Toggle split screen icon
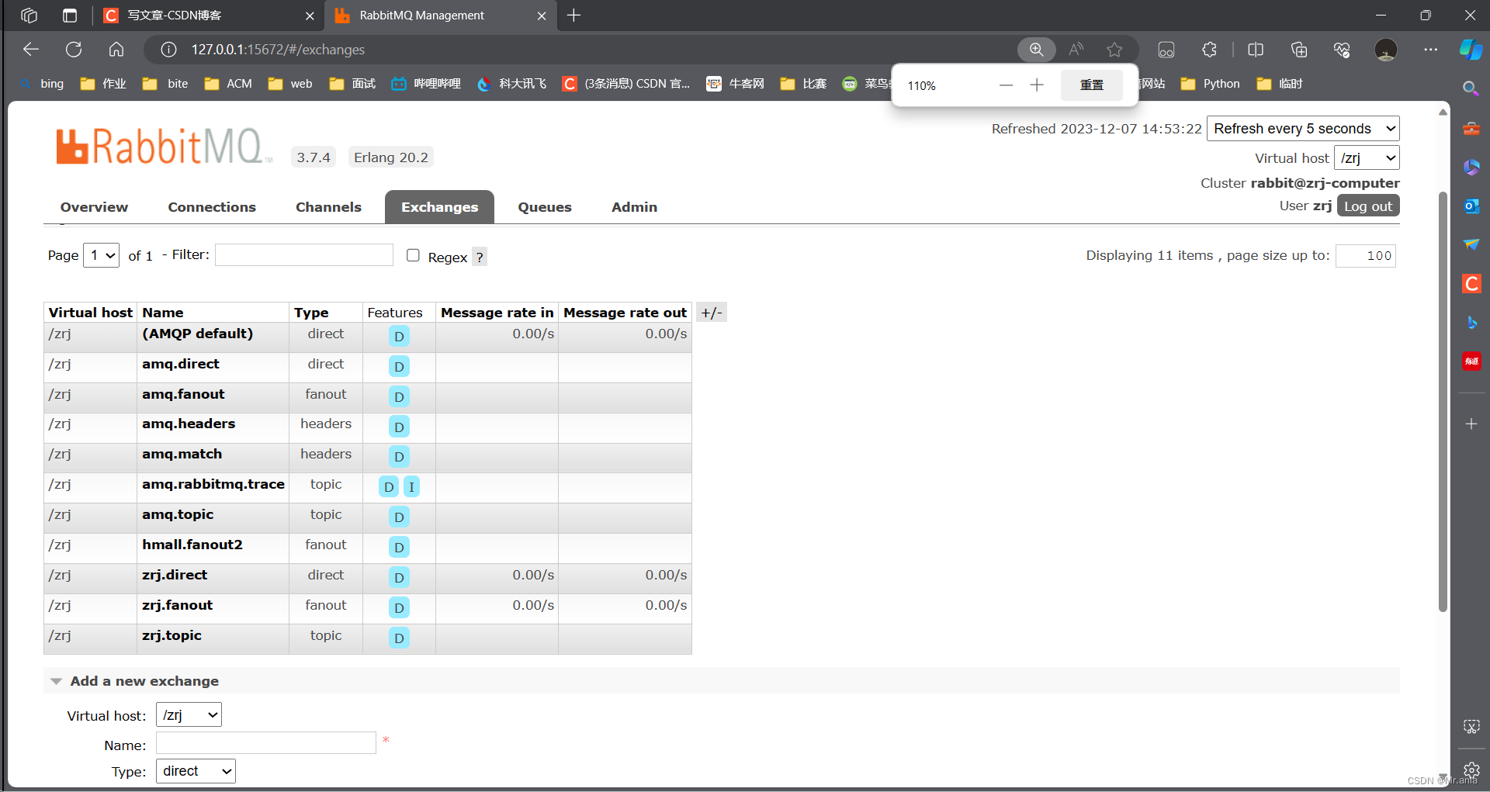This screenshot has width=1490, height=792. (x=1256, y=50)
